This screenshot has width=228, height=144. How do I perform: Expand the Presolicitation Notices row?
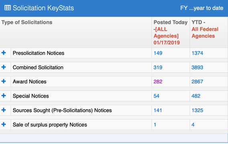pos(4,53)
